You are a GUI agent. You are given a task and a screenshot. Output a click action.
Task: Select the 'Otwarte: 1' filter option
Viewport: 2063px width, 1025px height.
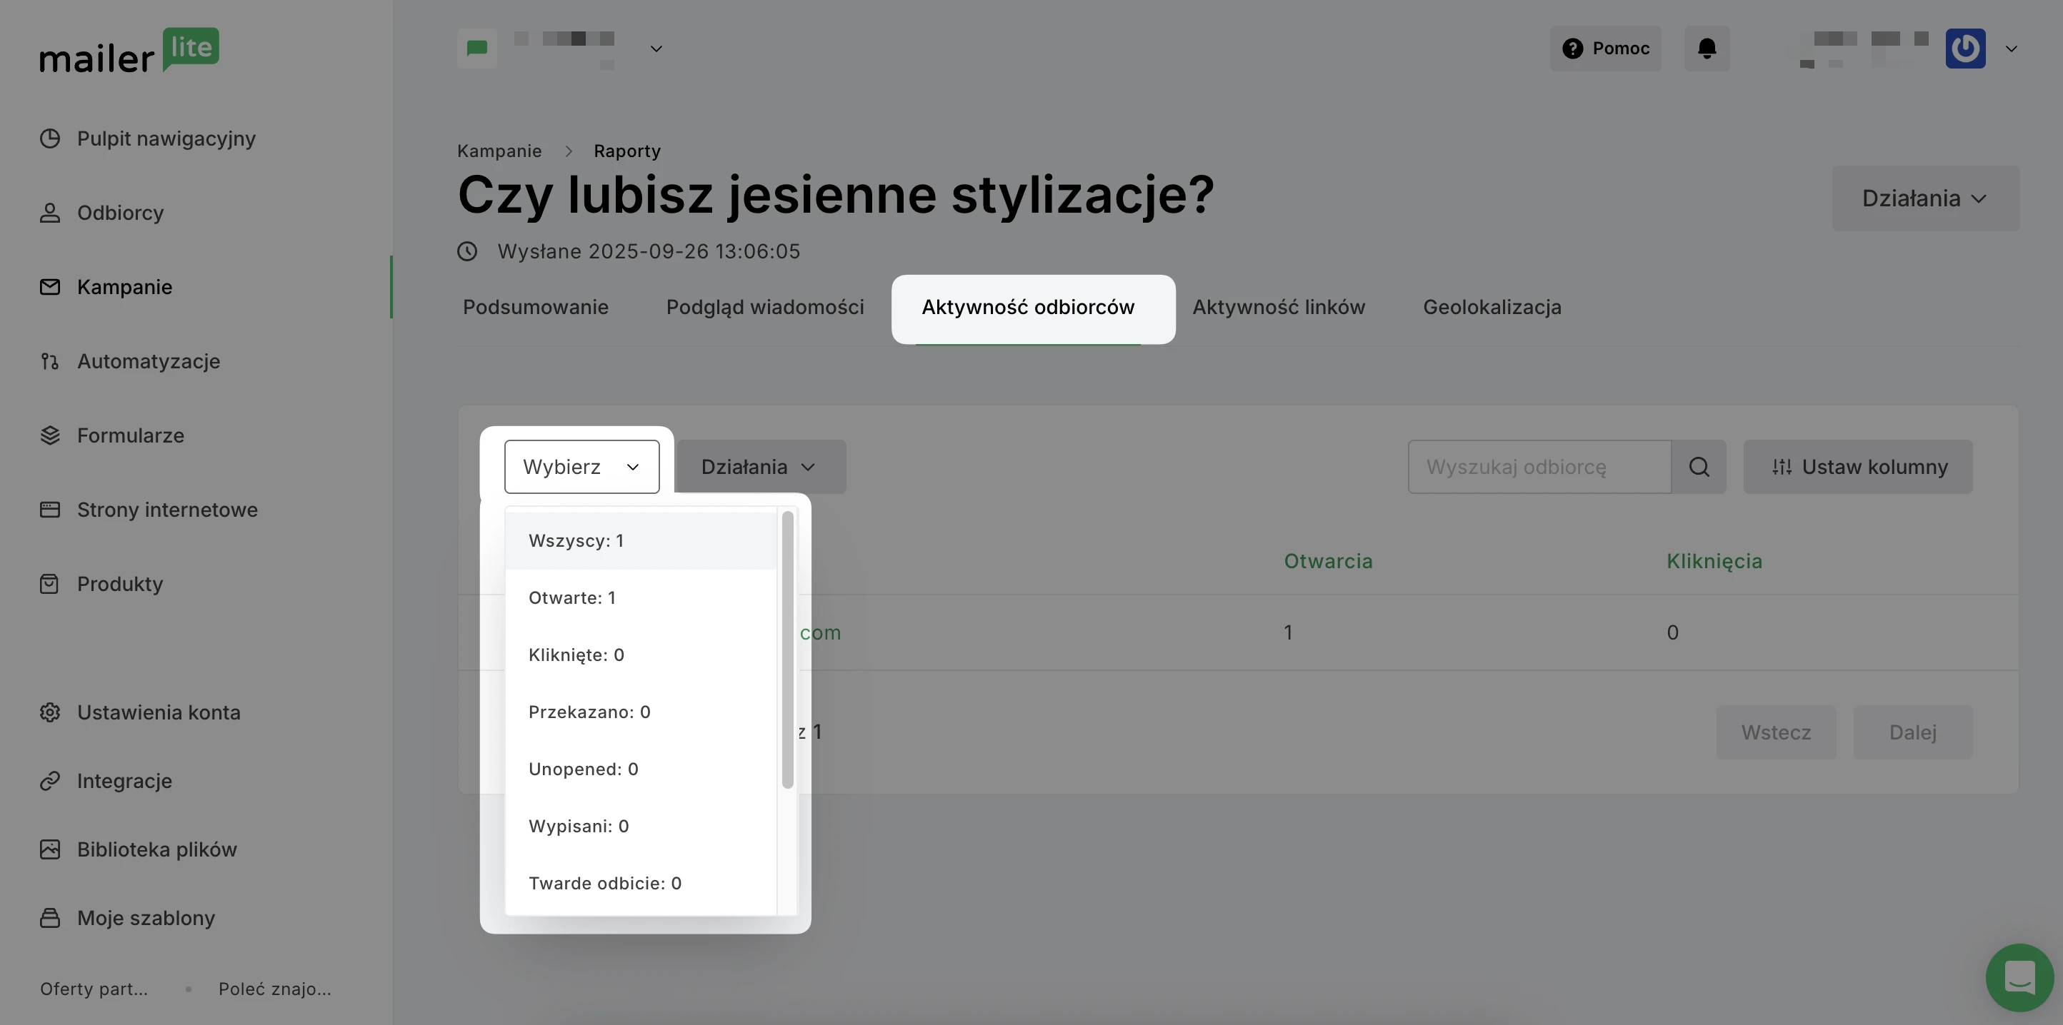(571, 597)
